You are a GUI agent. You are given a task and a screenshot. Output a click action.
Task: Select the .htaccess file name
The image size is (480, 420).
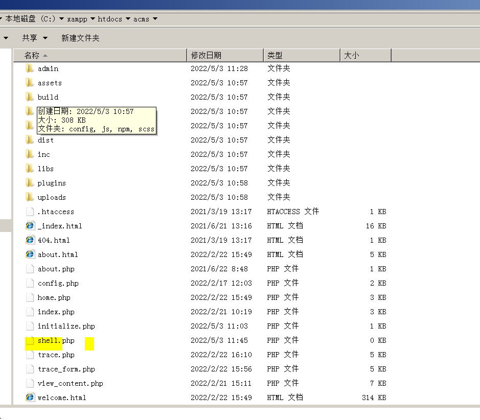tap(56, 212)
